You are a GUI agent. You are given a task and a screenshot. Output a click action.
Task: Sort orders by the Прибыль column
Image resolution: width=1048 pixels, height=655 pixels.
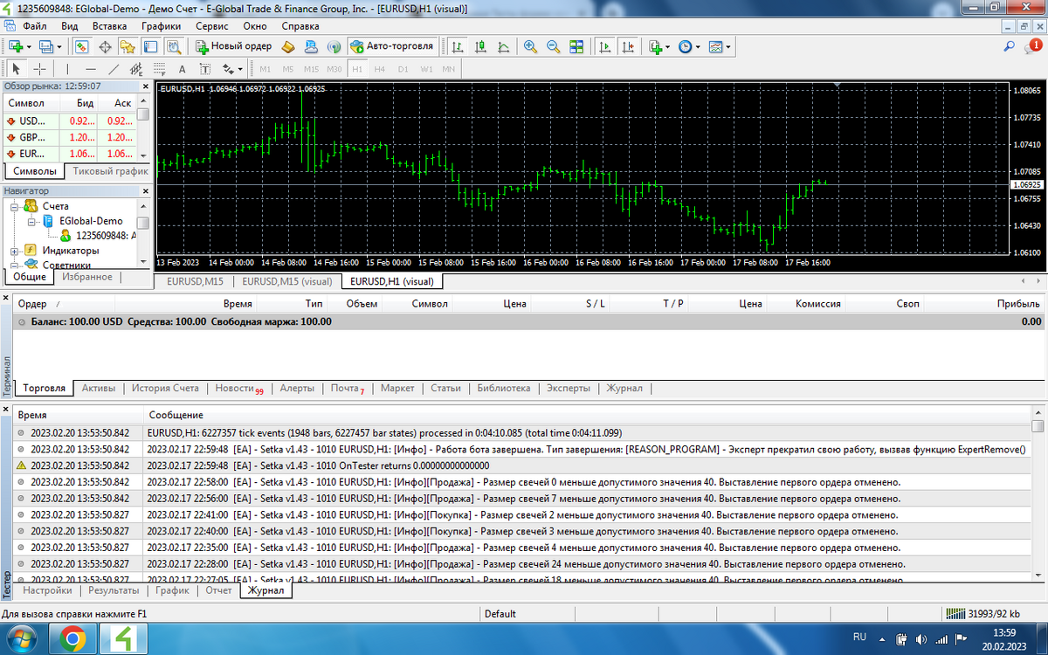click(x=1018, y=304)
